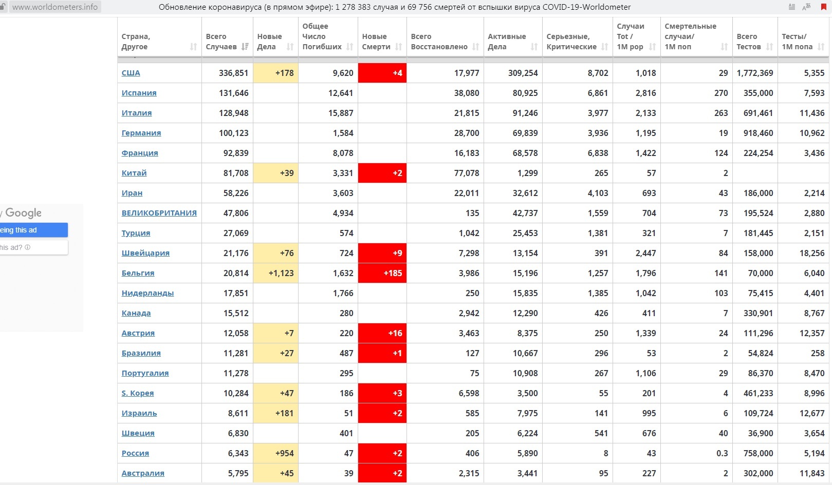Viewport: 832px width, 485px height.
Task: Sort by Всего Тестов column arrows
Action: pos(769,47)
